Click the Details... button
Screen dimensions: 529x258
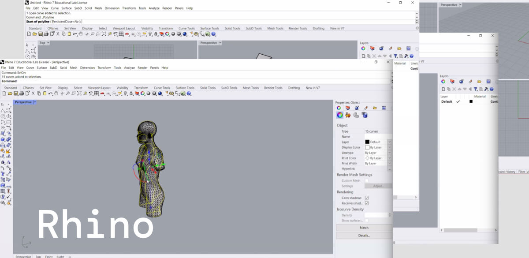(364, 236)
